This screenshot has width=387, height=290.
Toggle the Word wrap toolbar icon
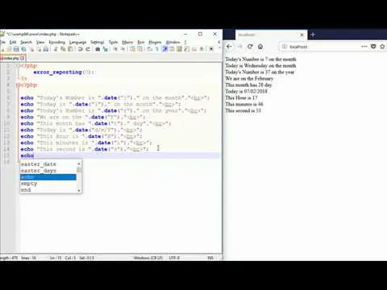(150, 49)
